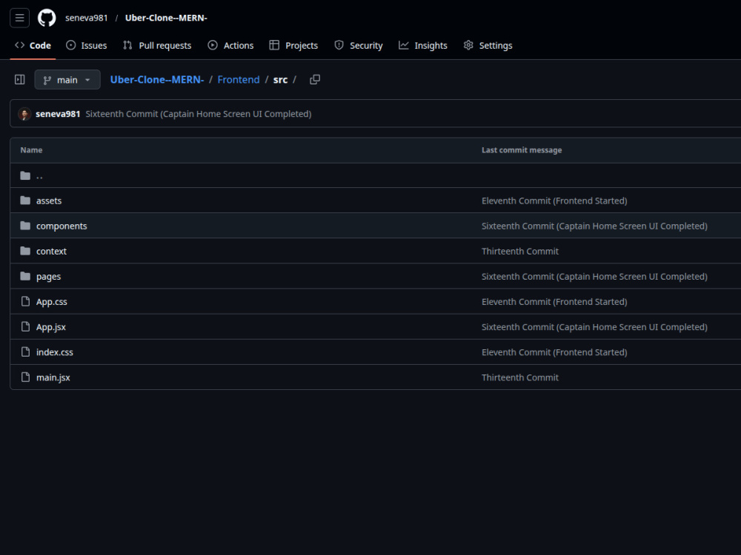The width and height of the screenshot is (741, 555).
Task: Click the App.jsx file icon
Action: tap(25, 327)
